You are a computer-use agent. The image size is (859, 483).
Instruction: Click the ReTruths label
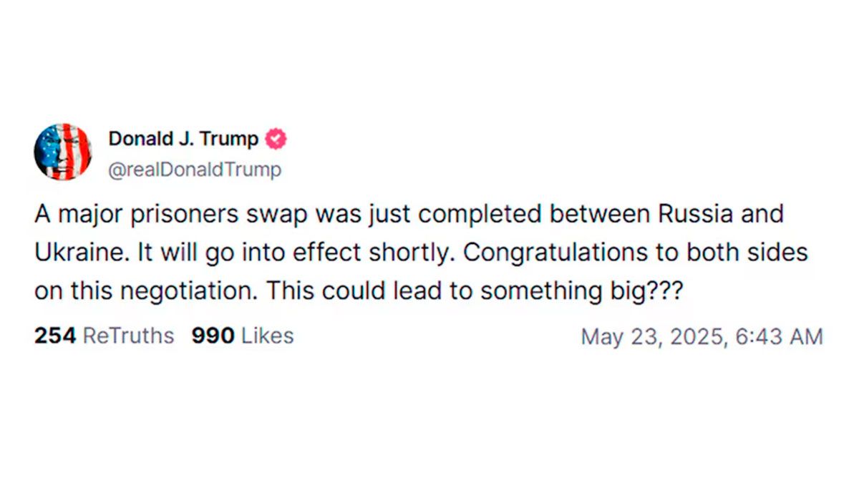128,336
